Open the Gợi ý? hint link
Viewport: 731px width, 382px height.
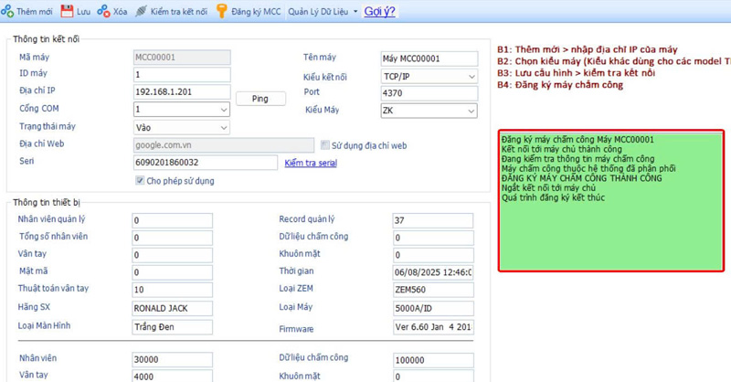(379, 12)
